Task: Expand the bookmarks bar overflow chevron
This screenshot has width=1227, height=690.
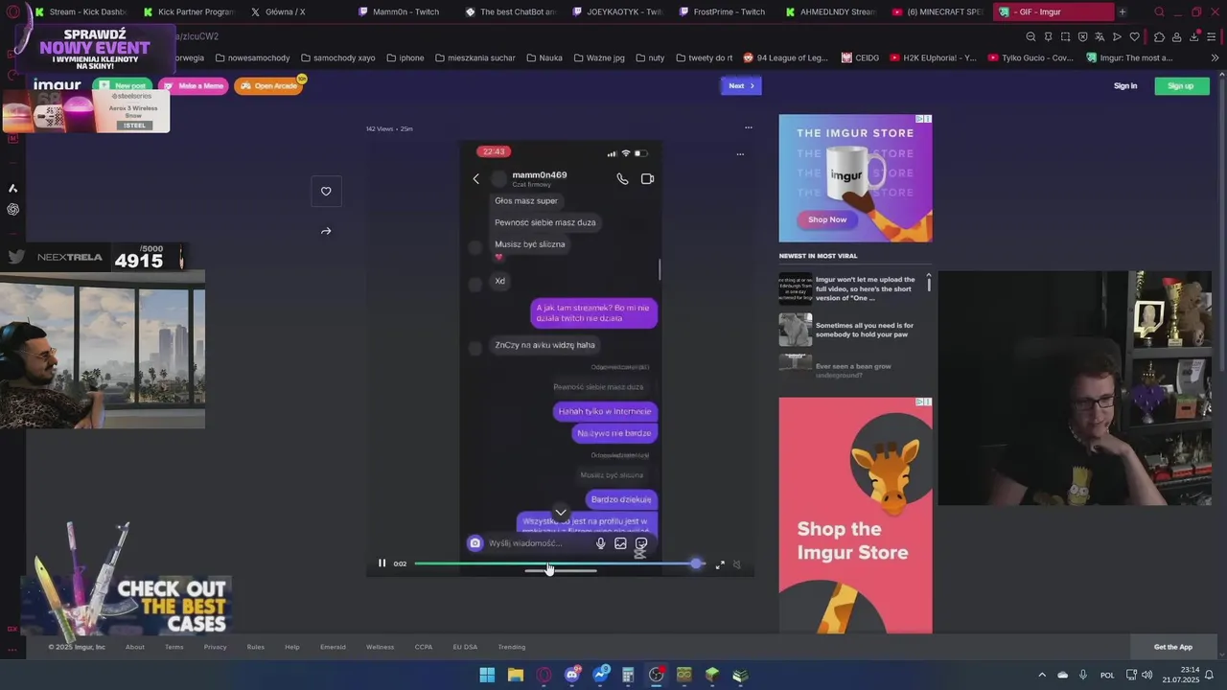Action: point(1215,57)
